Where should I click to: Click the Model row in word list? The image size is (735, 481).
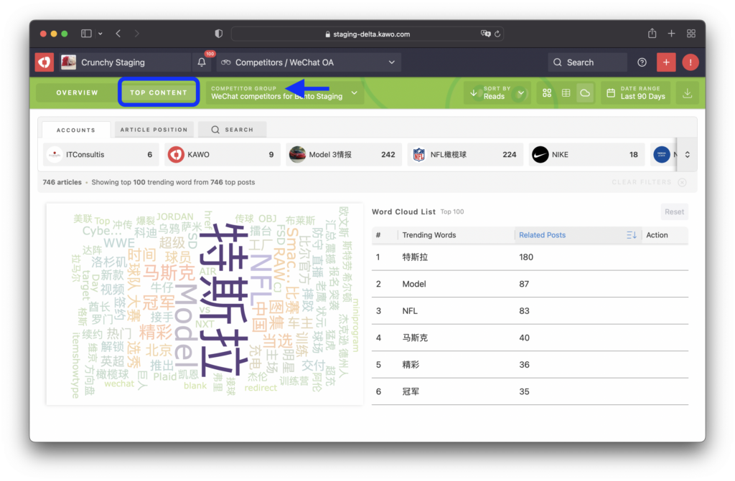(x=530, y=284)
